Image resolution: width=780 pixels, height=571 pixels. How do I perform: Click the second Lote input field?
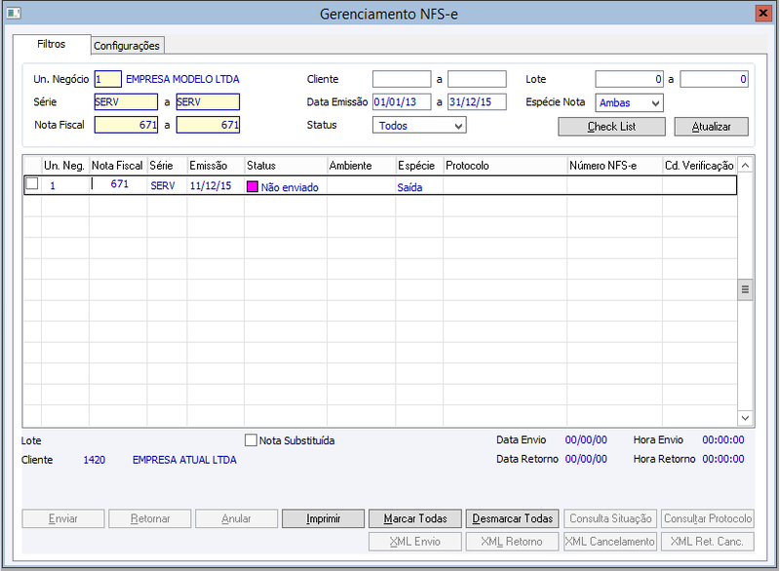tap(715, 79)
